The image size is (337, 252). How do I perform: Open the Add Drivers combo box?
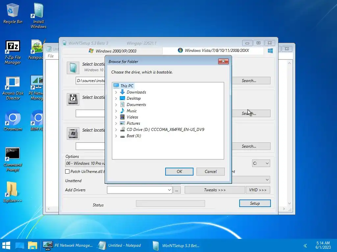coord(140,190)
